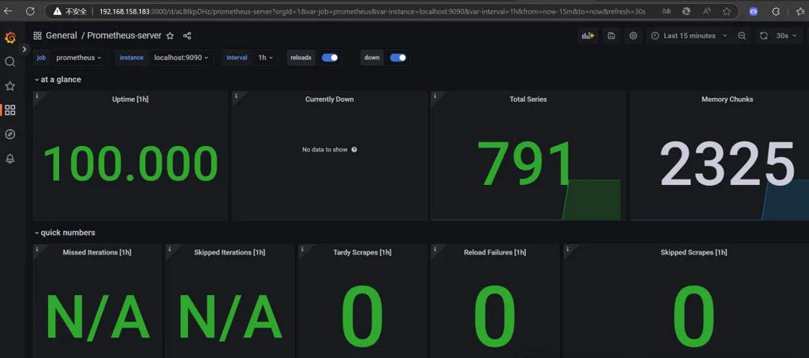Open the instance localhost:9090 dropdown
Viewport: 809px width, 358px height.
181,57
